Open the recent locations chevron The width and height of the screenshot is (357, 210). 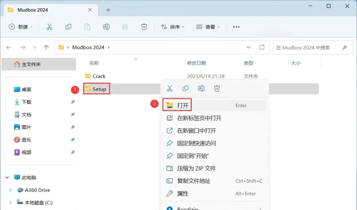point(35,47)
